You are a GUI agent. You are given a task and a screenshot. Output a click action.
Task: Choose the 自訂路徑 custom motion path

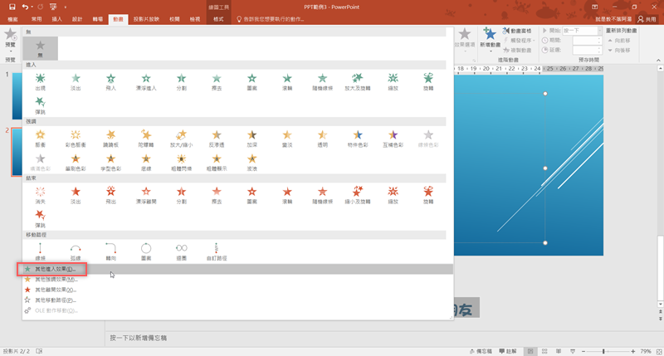216,250
